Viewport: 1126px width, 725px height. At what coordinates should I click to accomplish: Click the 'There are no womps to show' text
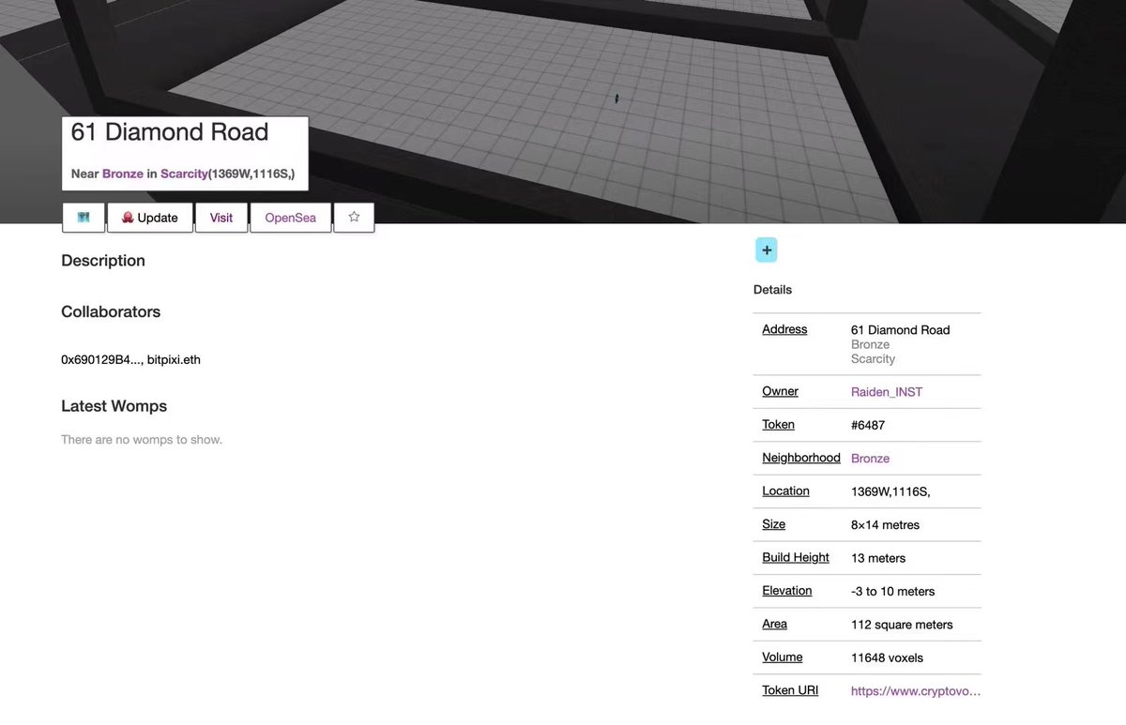142,440
